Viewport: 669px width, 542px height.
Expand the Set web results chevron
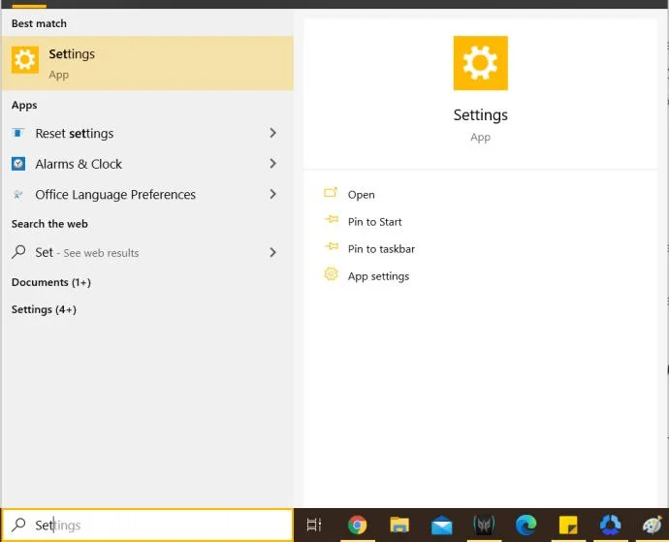pyautogui.click(x=272, y=253)
